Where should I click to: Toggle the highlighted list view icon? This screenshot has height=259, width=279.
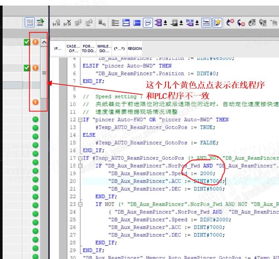click(206, 23)
